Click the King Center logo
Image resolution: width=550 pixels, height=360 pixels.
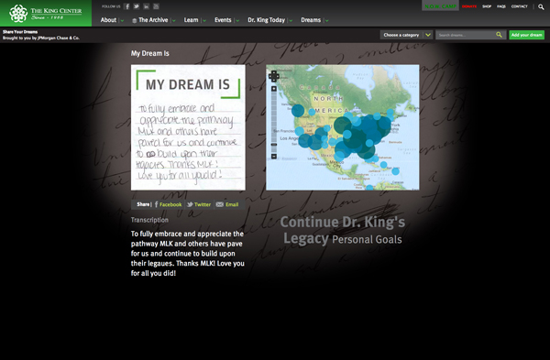[46, 14]
